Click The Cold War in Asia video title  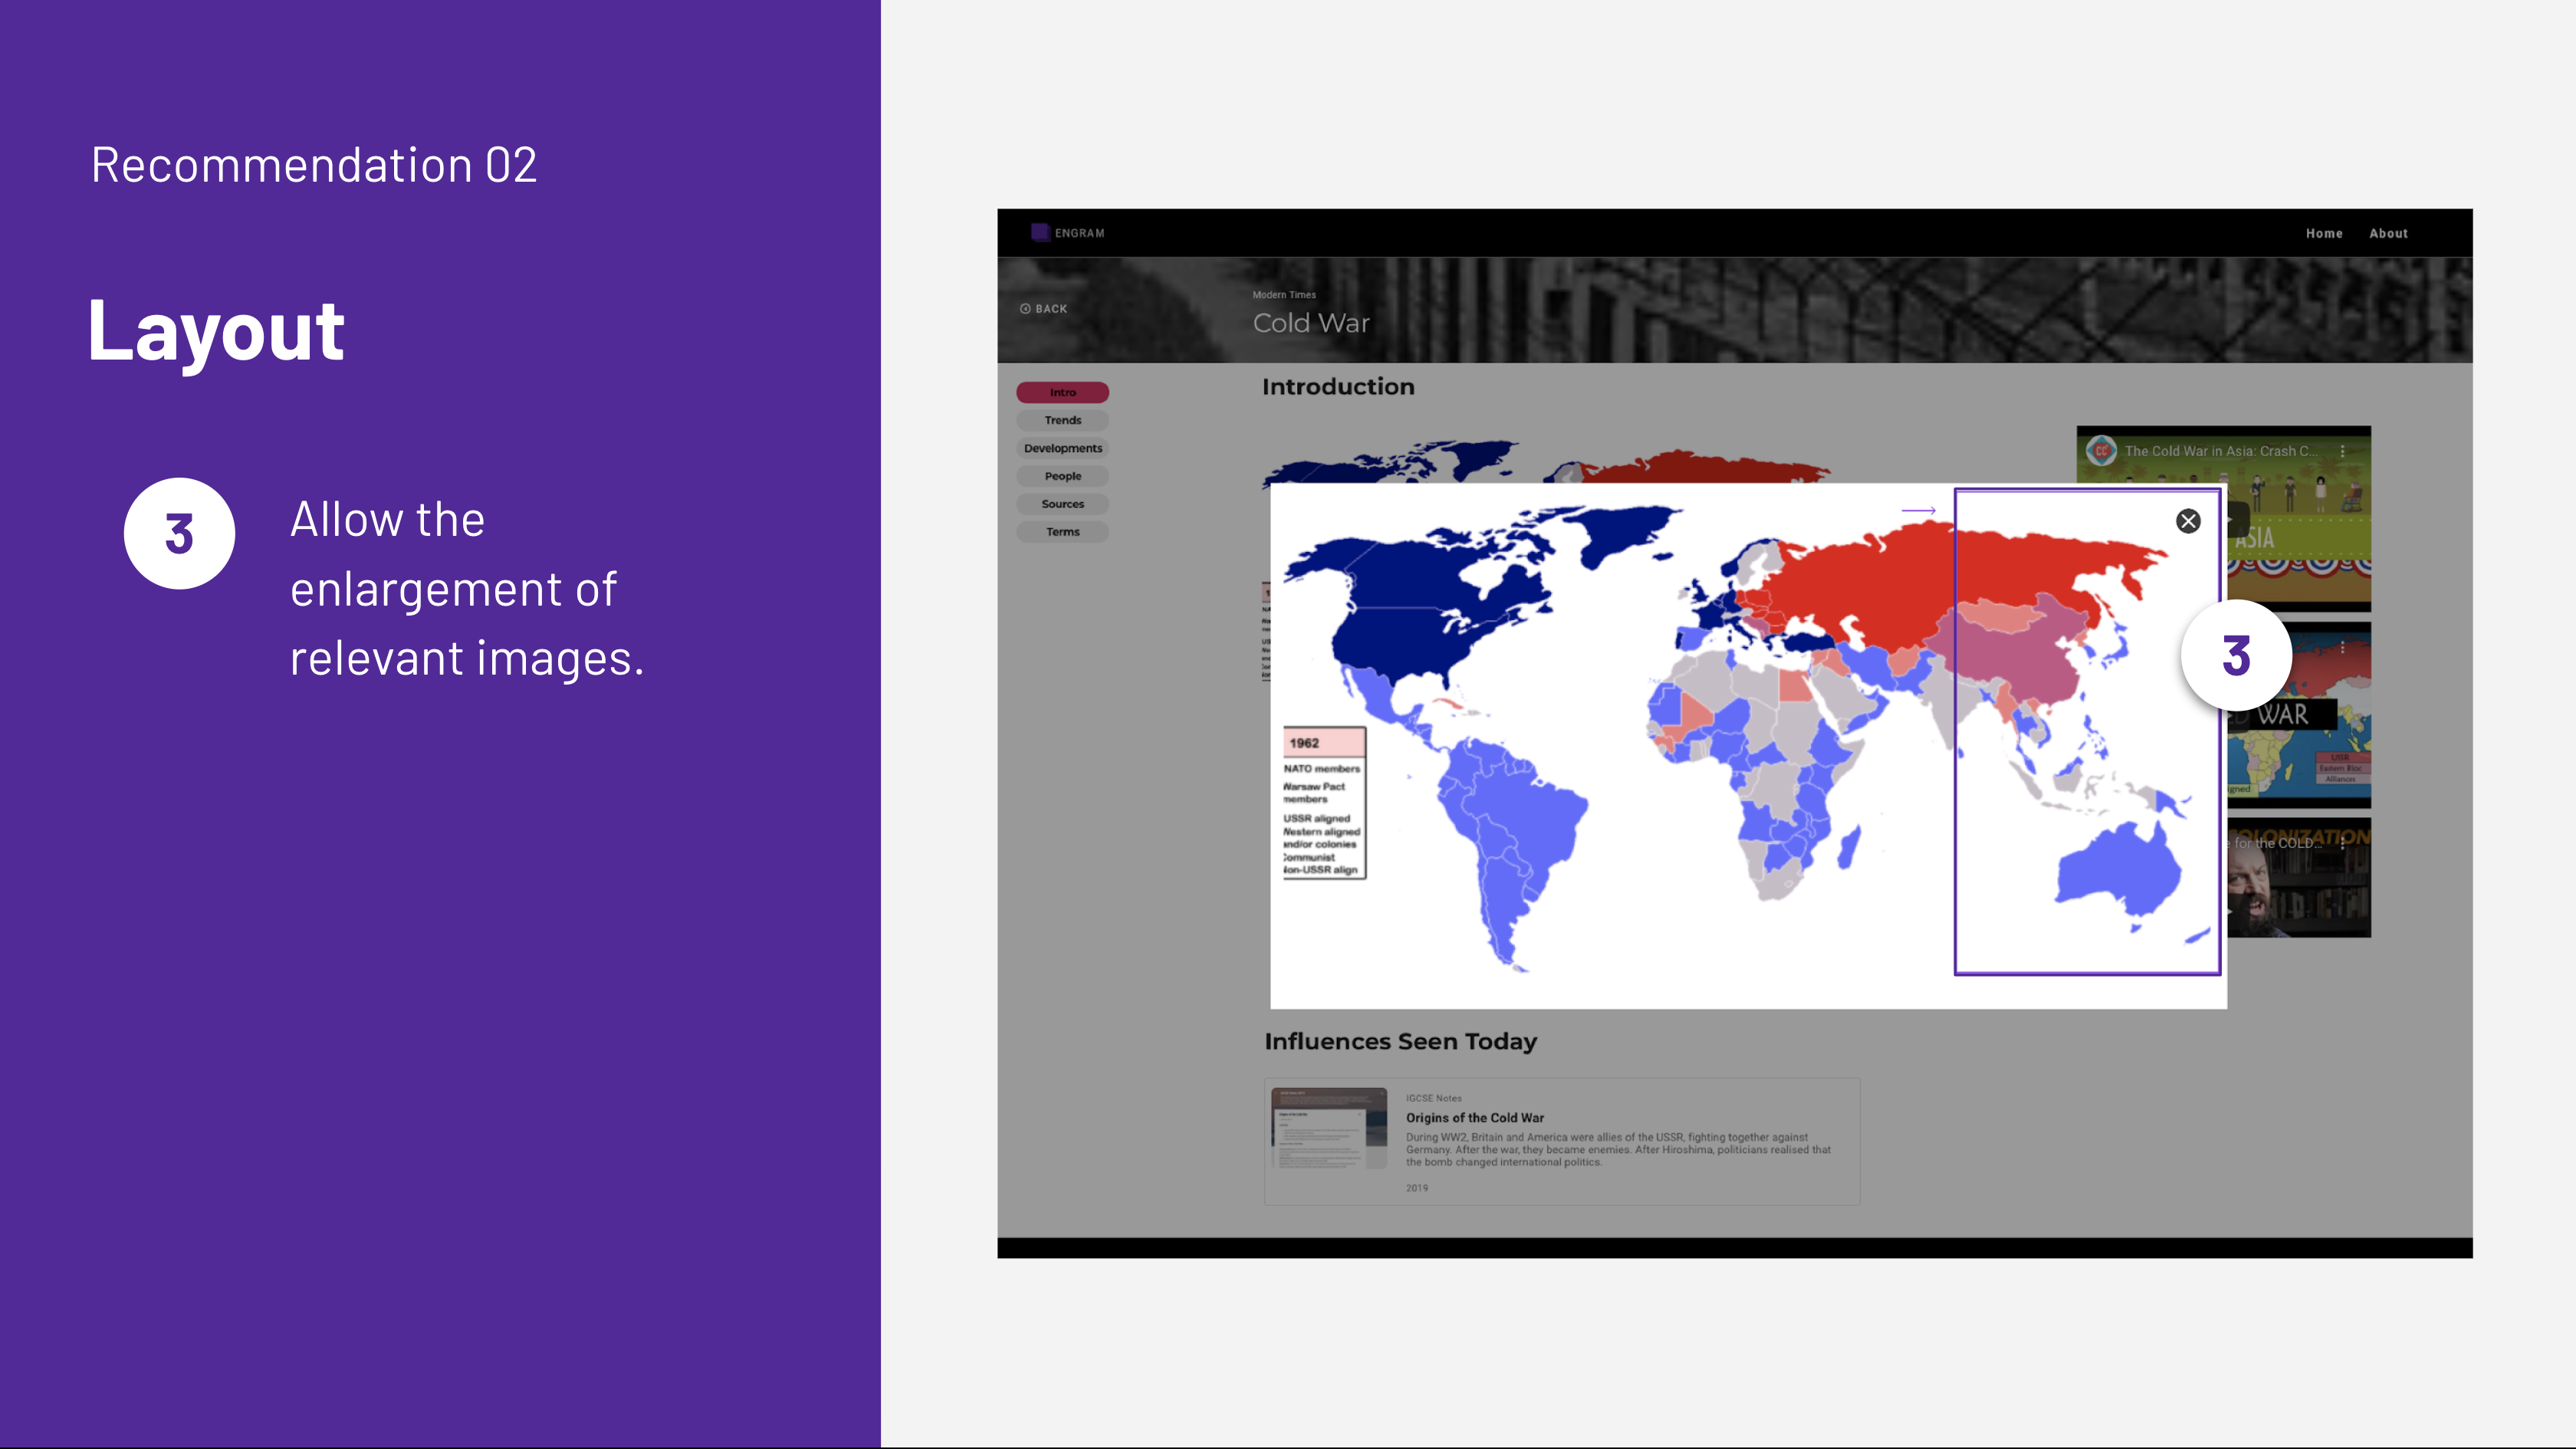tap(2220, 451)
